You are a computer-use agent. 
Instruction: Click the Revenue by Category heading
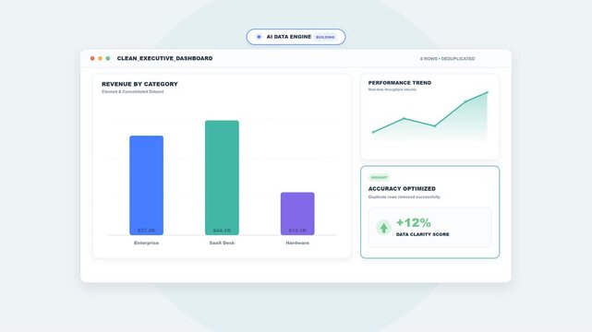pos(139,84)
